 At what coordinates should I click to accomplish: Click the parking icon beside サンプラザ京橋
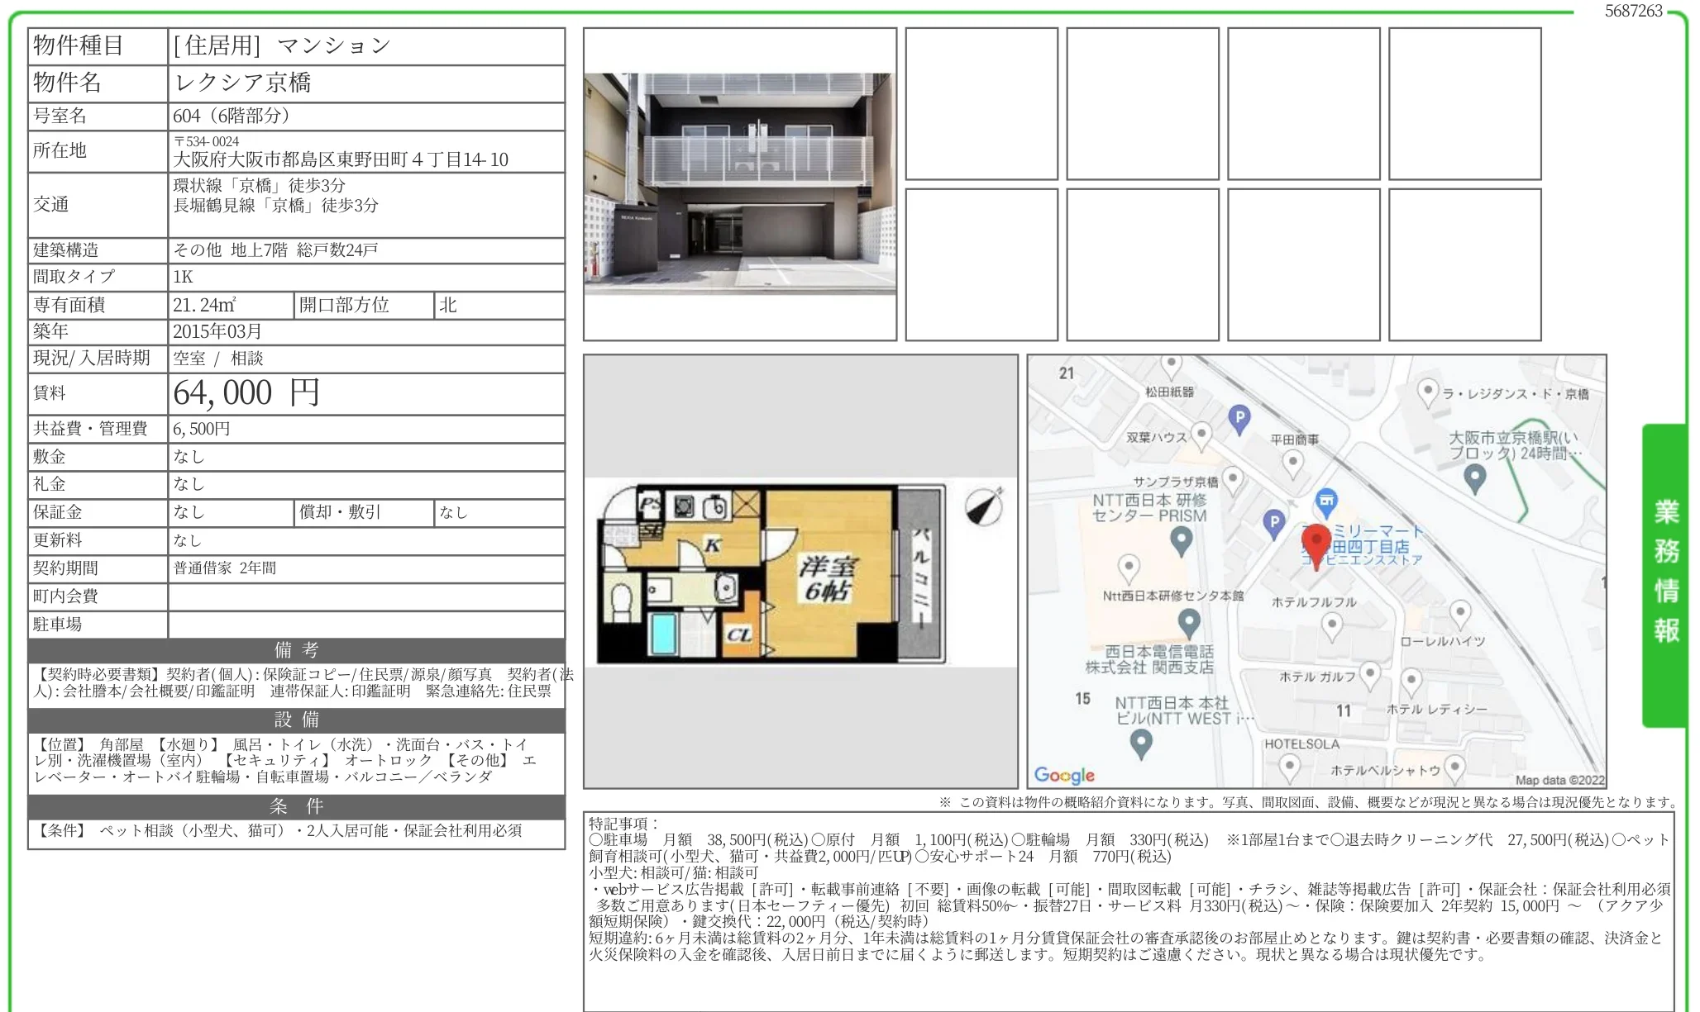pyautogui.click(x=1274, y=522)
